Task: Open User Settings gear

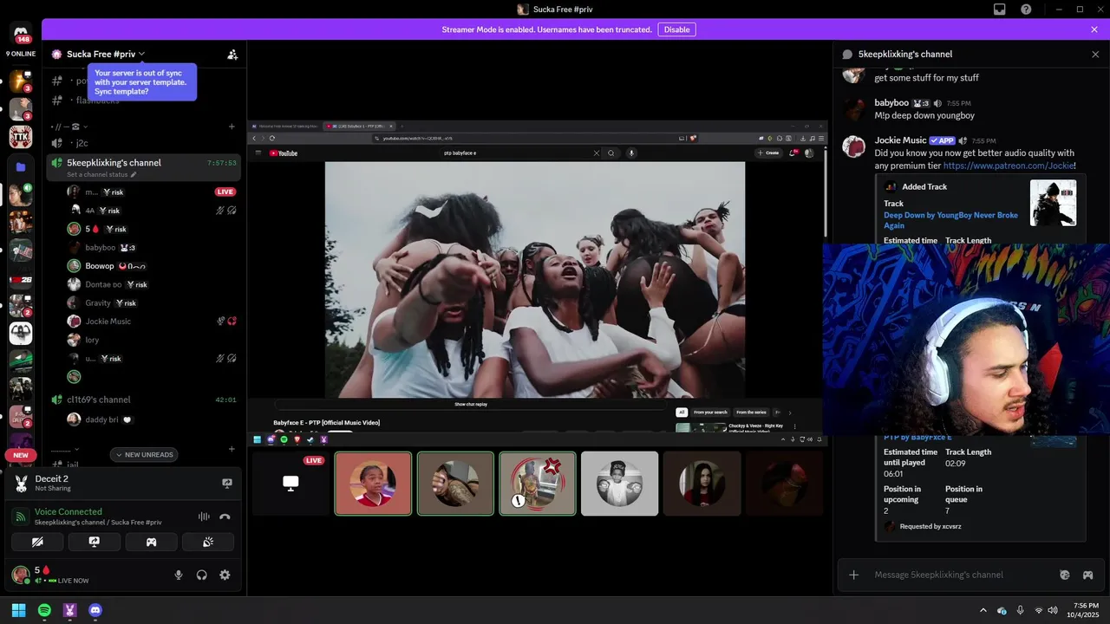Action: 225,575
